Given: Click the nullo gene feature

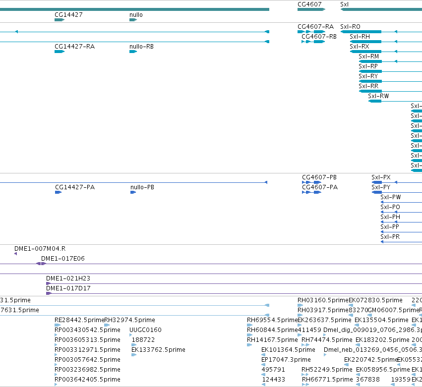Looking at the screenshot, I should pos(133,20).
